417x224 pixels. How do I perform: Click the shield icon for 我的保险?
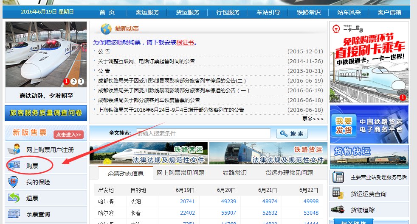[13, 182]
